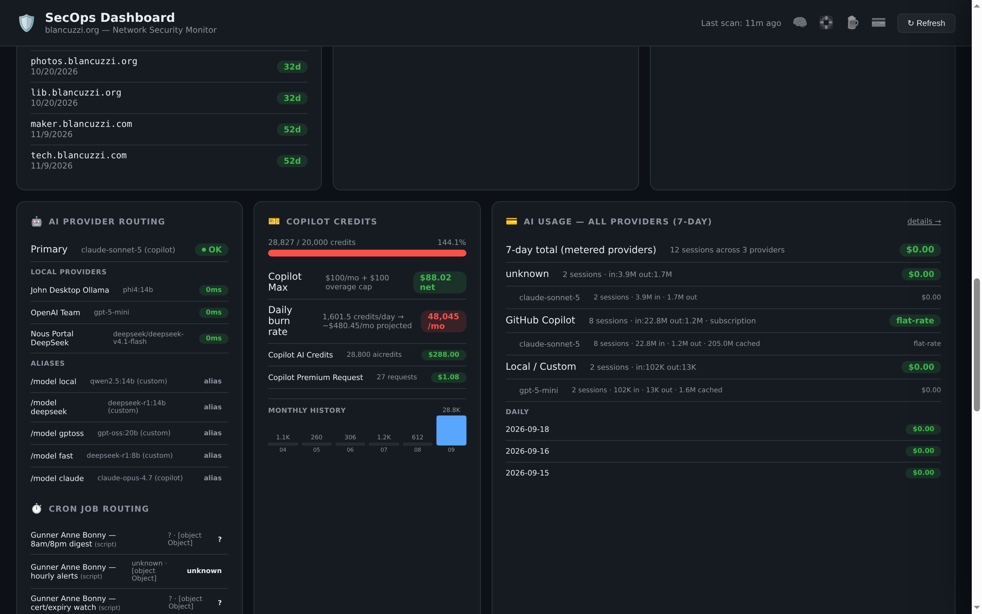982x614 pixels.
Task: Click the stopwatch icon beside Cron Job Routing
Action: click(36, 508)
